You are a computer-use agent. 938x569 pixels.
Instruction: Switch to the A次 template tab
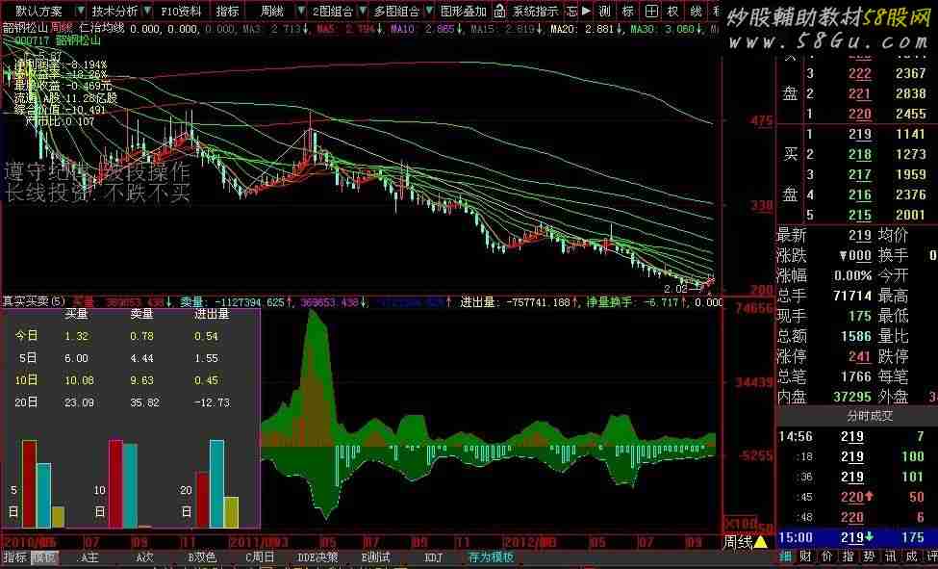click(x=144, y=557)
